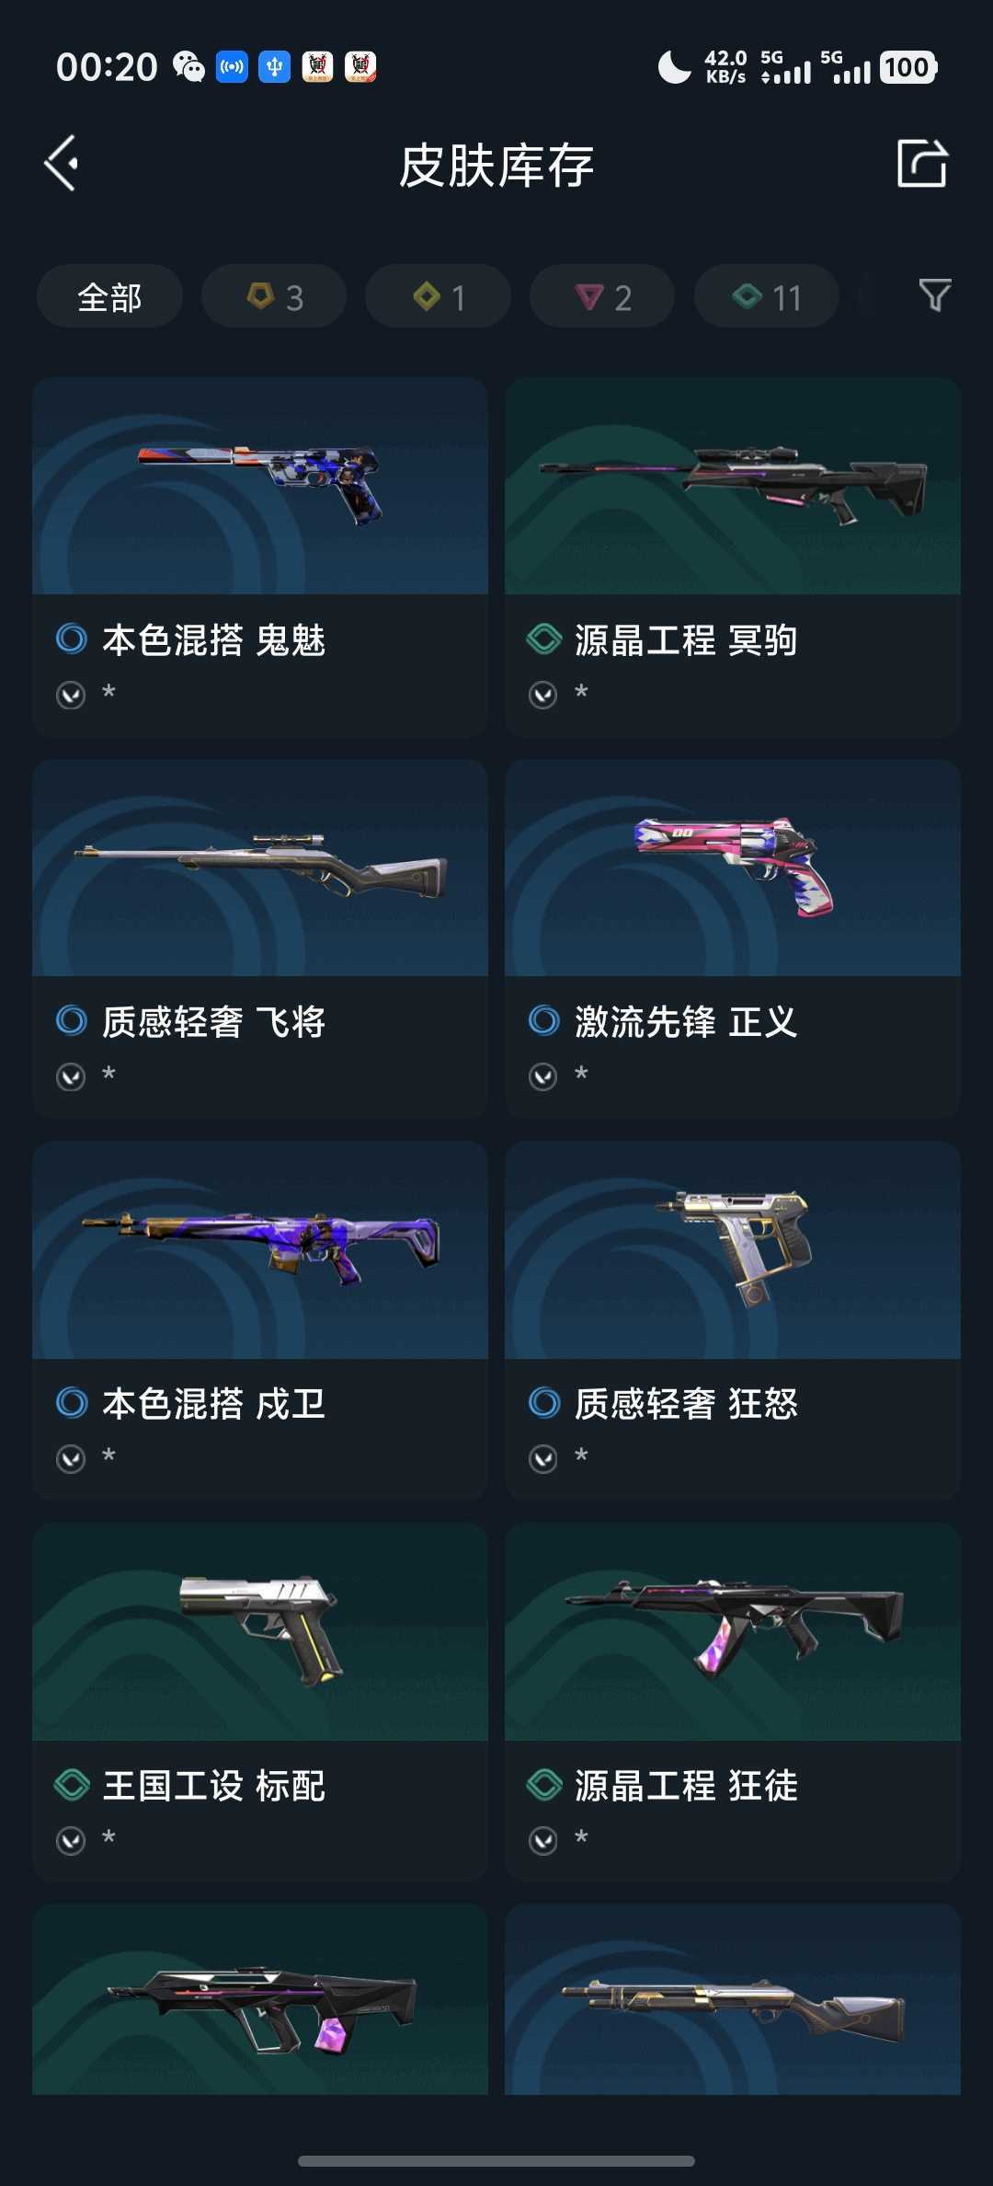Tap the WeChat icon in status bar
The image size is (993, 2186).
tap(188, 67)
